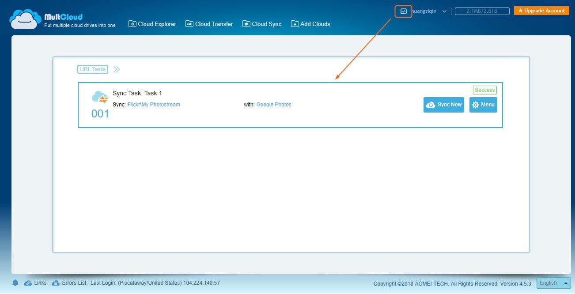
Task: Click the MultCloud cloud logo
Action: 26,19
